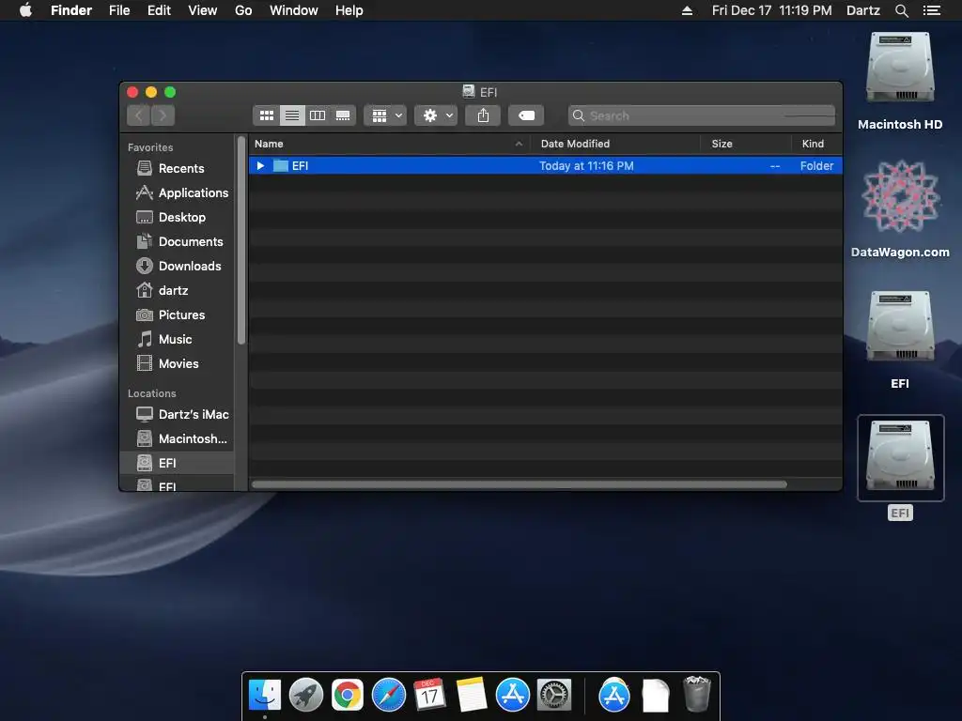Select Dartz's iMac under Locations

178,414
